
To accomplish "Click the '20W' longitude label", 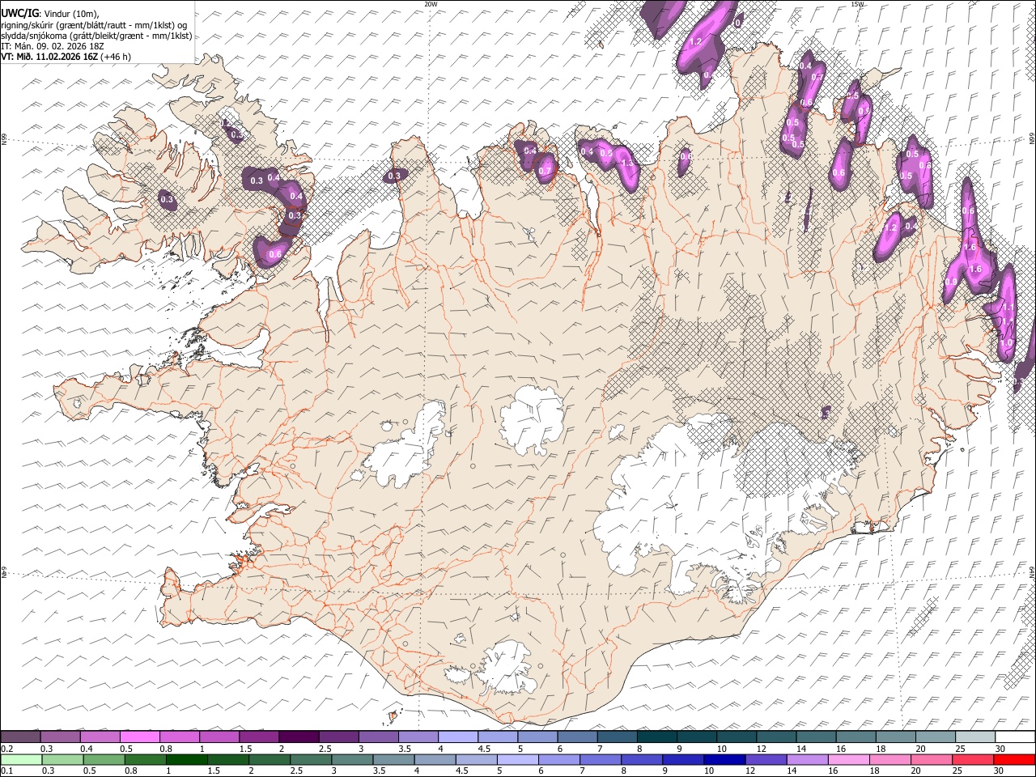I will click(x=431, y=4).
